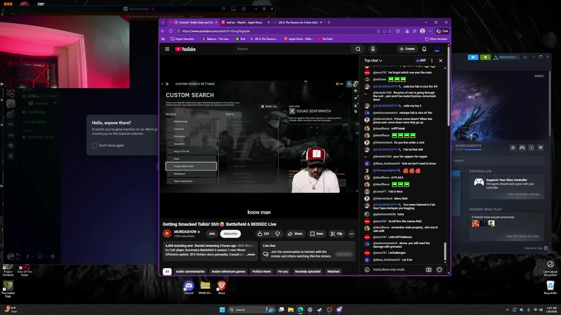Open the browser Copilot Chat button
561x315 pixels.
tap(442, 31)
